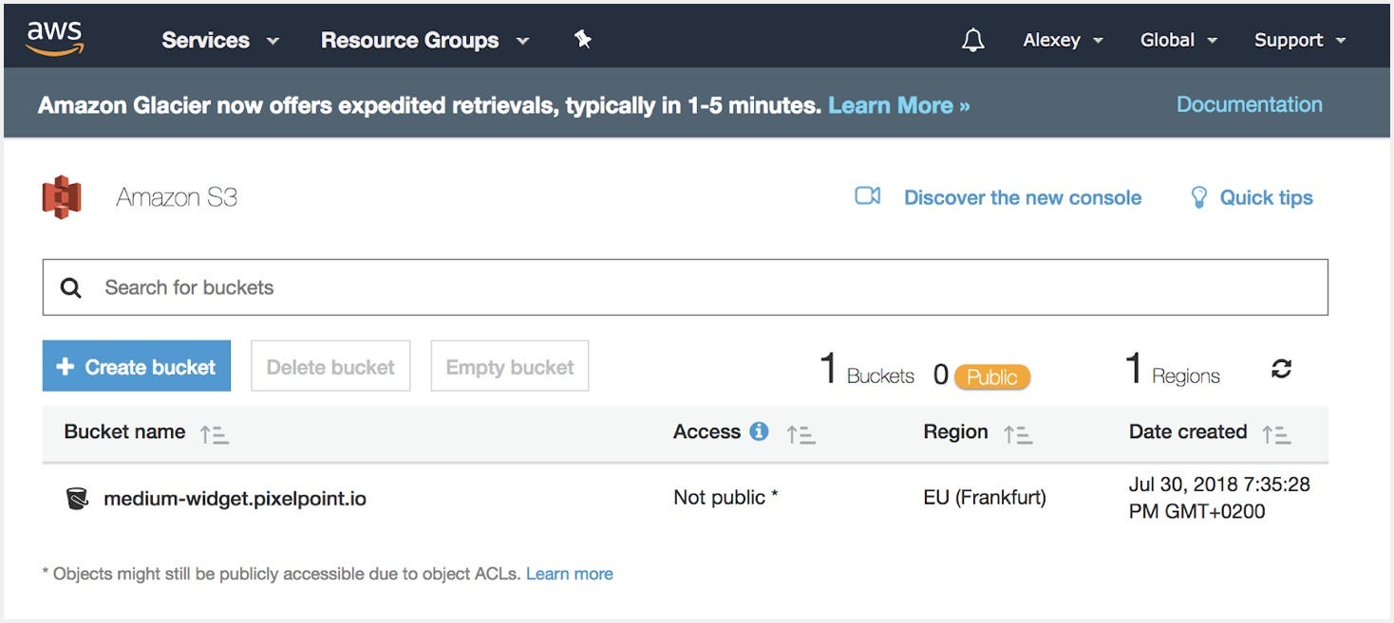Sort buckets by Date created
Viewport: 1394px width, 623px height.
point(1276,434)
